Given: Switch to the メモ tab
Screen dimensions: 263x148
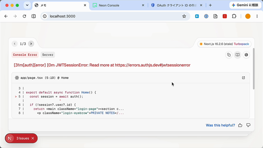Looking at the screenshot, I should (x=61, y=5).
